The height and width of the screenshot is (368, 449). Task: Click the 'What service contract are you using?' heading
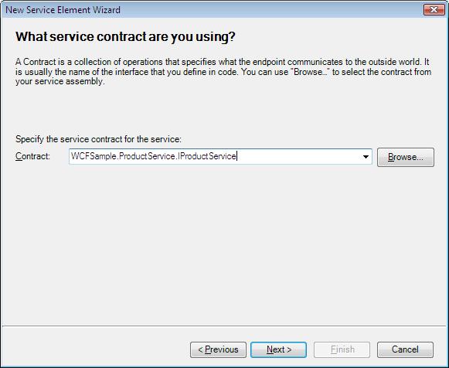point(125,36)
